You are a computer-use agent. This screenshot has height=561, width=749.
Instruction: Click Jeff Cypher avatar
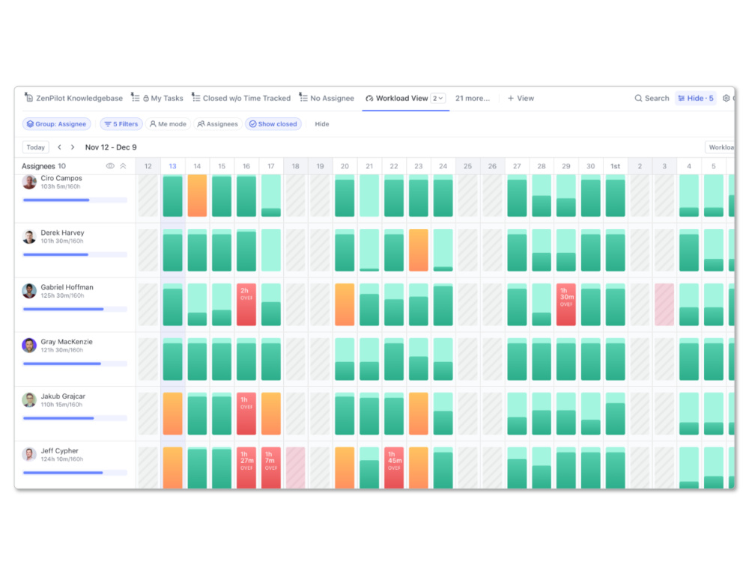pyautogui.click(x=29, y=454)
